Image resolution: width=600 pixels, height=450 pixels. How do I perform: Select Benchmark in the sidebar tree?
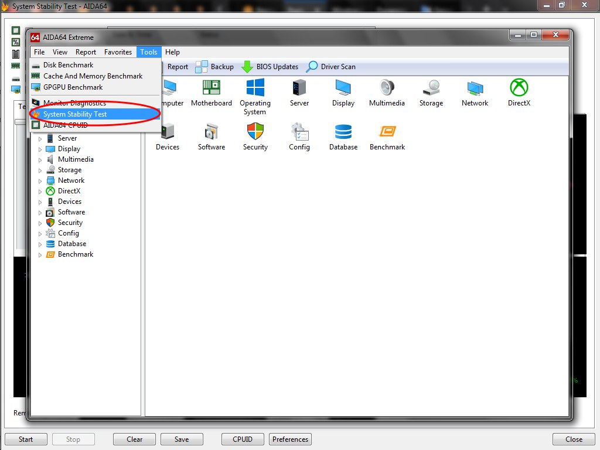pos(76,254)
